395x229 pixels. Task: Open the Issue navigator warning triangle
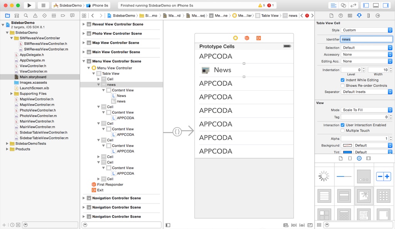coord(35,15)
